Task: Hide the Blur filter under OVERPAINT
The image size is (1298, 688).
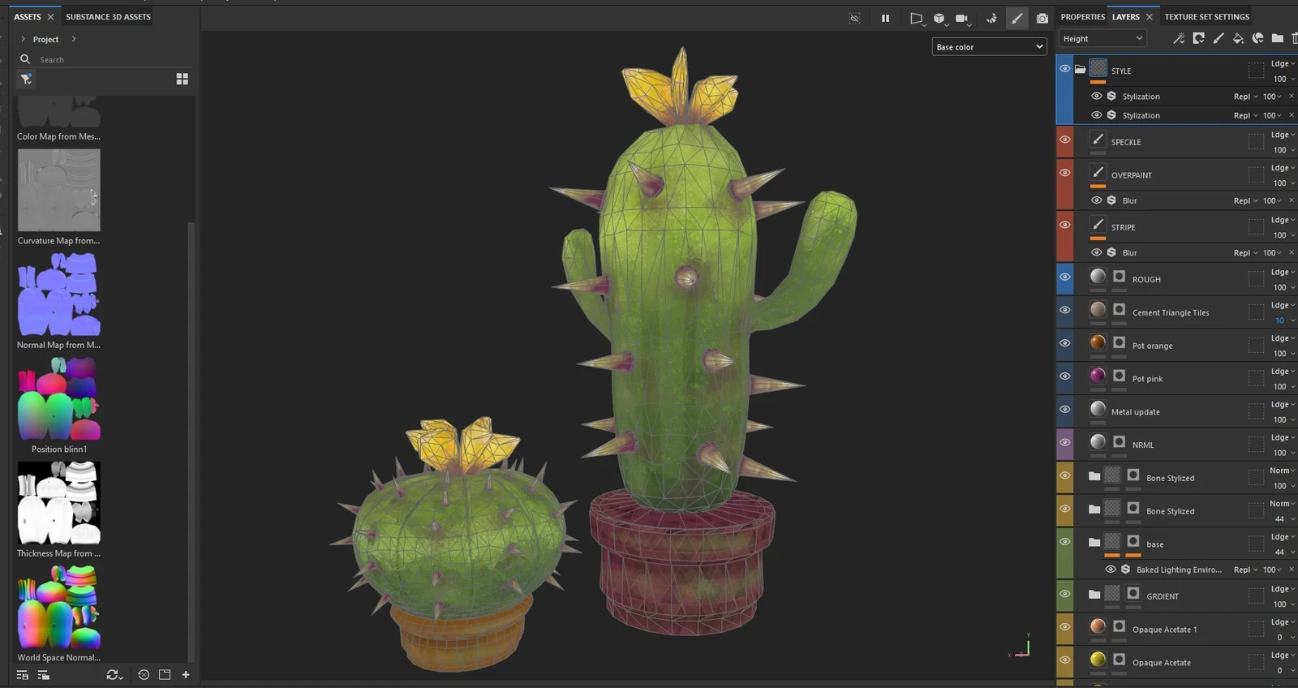Action: click(1096, 200)
